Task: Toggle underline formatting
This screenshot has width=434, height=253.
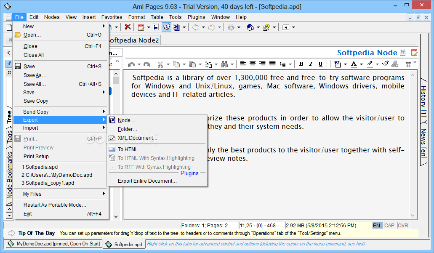Action: coord(320,64)
